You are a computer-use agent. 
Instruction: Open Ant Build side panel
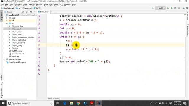(188, 16)
